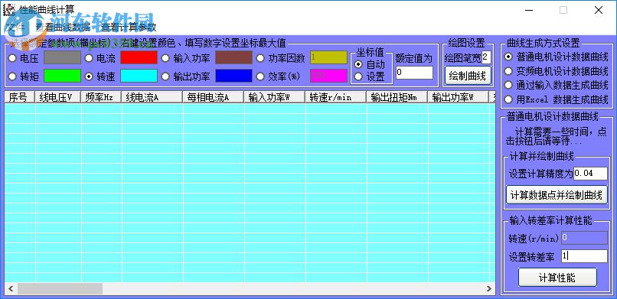Maximize the 性能曲线计算 window
The width and height of the screenshot is (617, 299).
coord(563,10)
